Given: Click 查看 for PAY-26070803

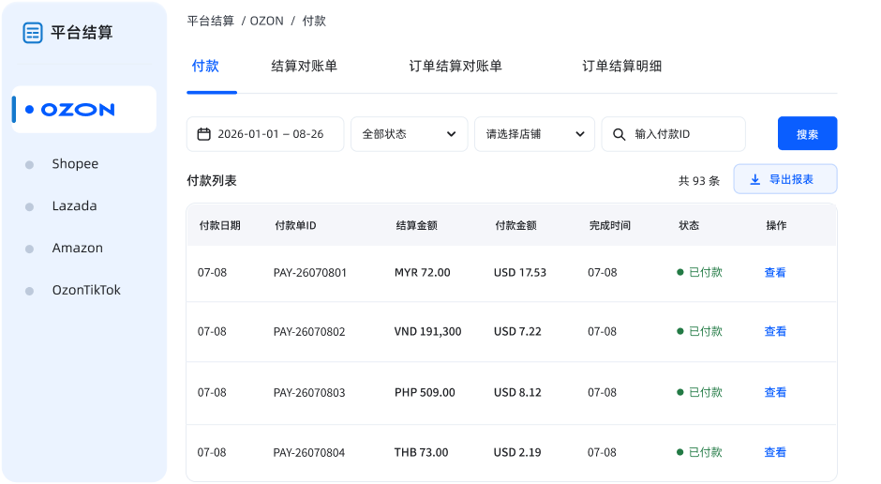Looking at the screenshot, I should (775, 392).
